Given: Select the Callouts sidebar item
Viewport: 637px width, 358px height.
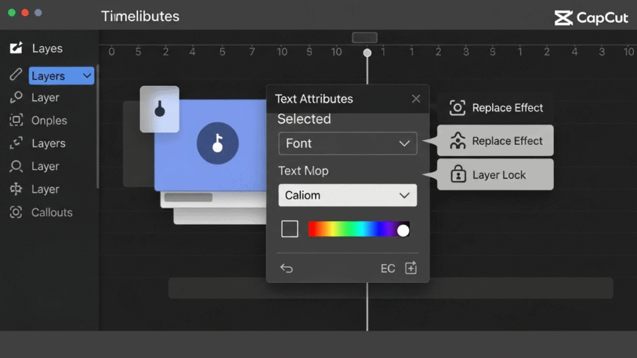Looking at the screenshot, I should (52, 213).
